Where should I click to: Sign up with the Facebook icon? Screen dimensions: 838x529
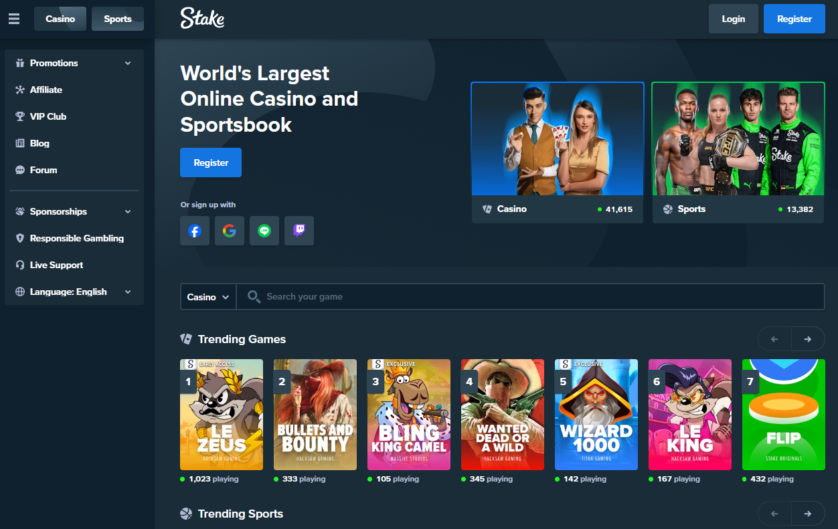pyautogui.click(x=195, y=231)
